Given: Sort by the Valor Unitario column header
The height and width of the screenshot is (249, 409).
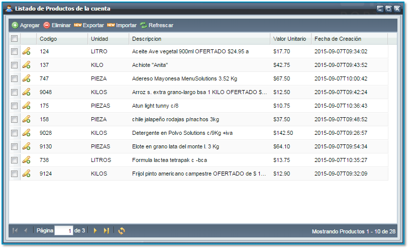Looking at the screenshot, I should click(290, 39).
